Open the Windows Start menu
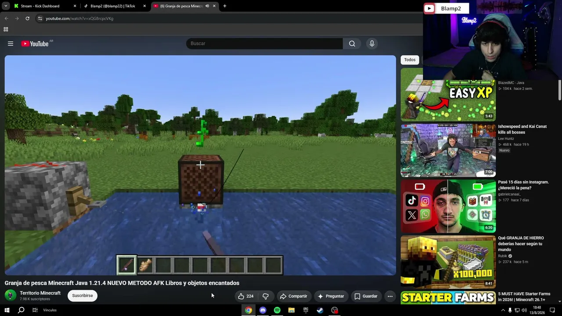The width and height of the screenshot is (562, 316). [x=7, y=310]
